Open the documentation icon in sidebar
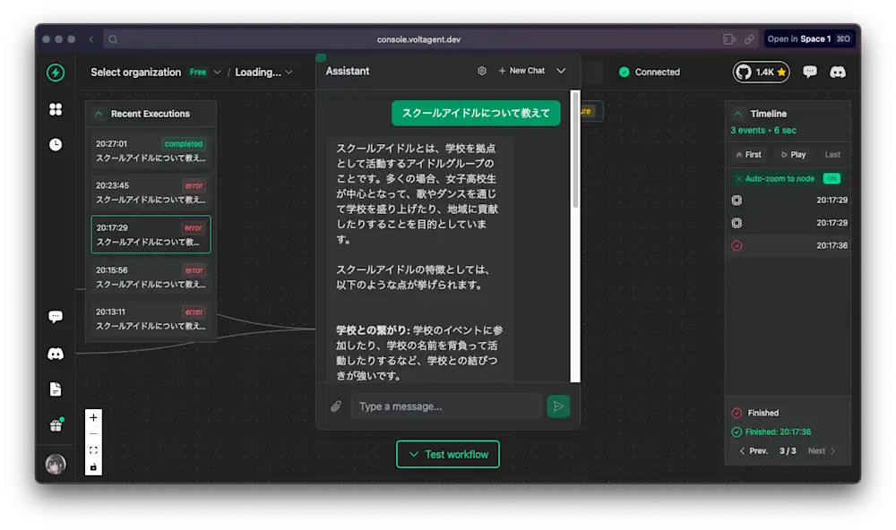The height and width of the screenshot is (530, 896). pos(56,389)
